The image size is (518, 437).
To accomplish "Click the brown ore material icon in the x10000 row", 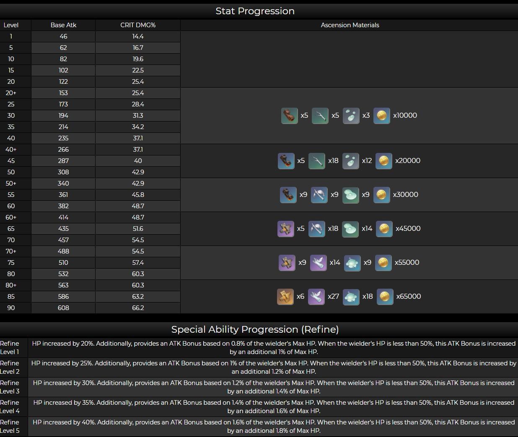I will [289, 116].
